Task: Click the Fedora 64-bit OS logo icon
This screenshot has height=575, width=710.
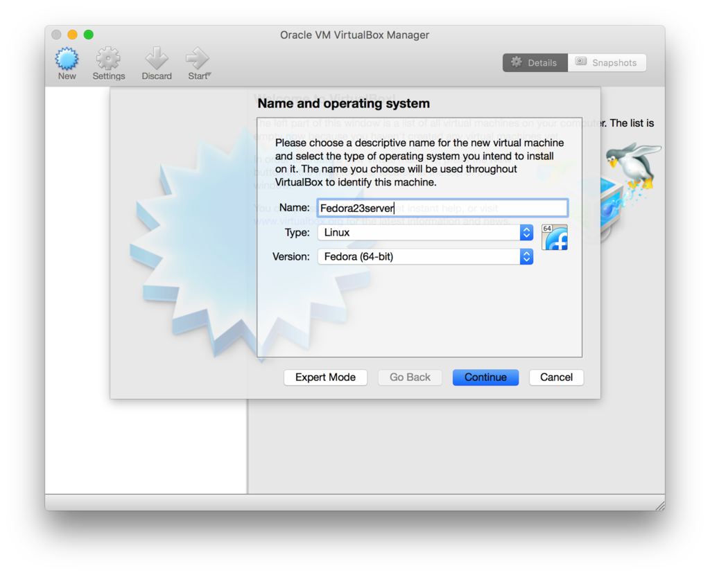Action: coord(555,237)
